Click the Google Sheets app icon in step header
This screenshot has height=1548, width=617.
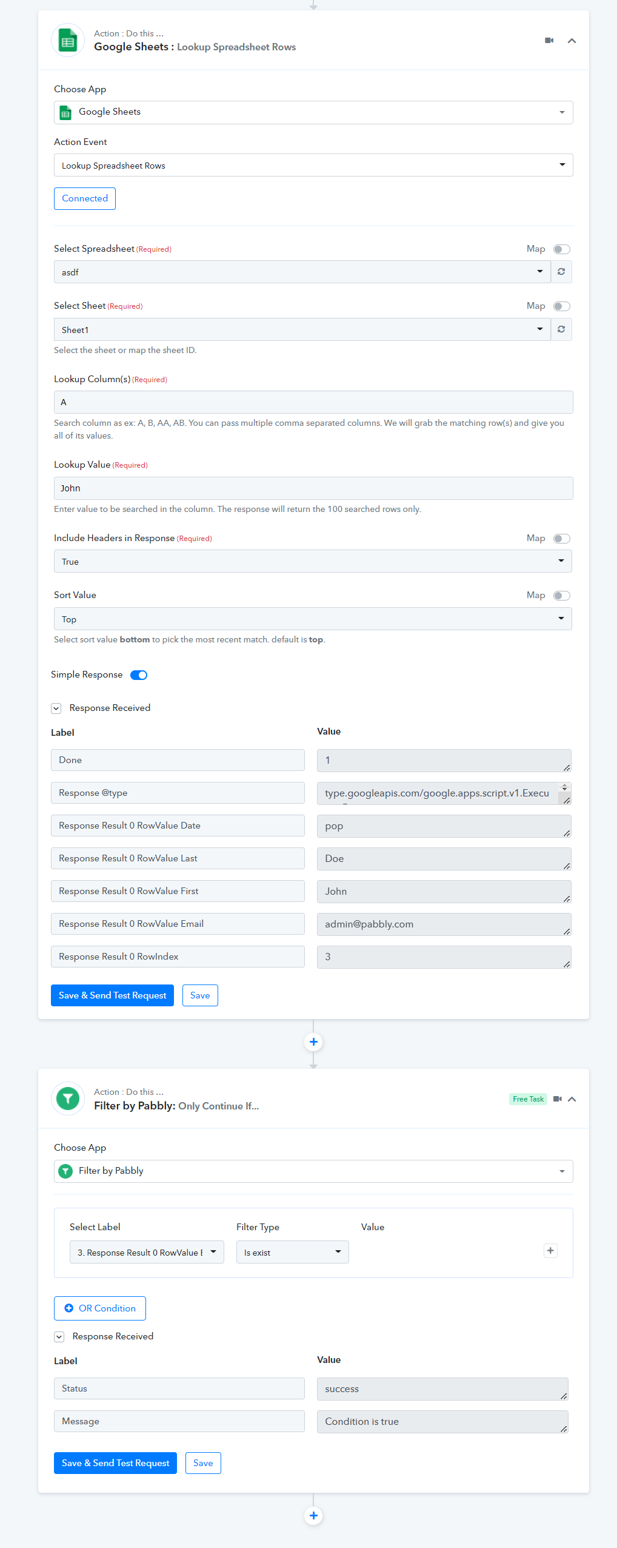coord(68,41)
